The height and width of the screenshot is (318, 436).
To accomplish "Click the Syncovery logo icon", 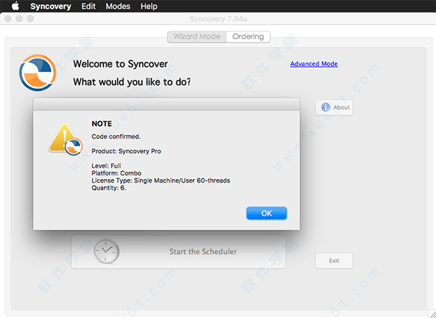I will click(x=38, y=73).
